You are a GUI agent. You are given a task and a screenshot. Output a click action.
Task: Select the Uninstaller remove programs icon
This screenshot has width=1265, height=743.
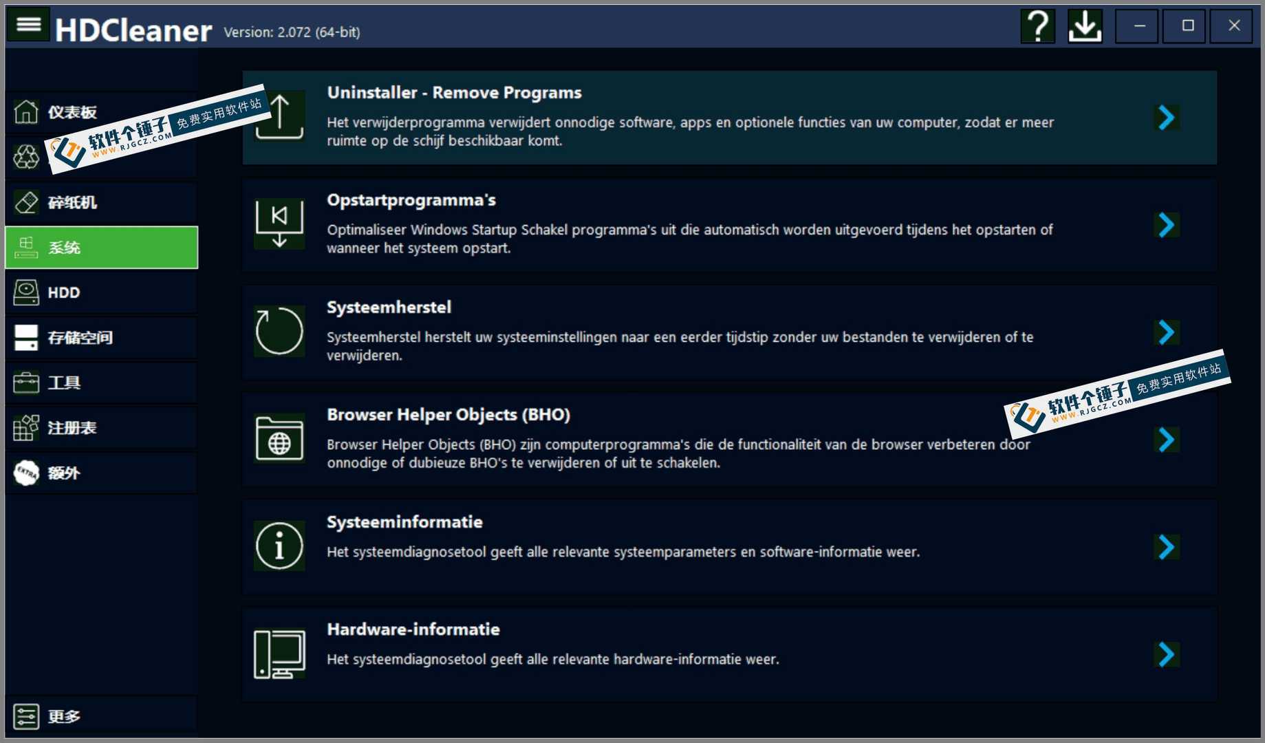point(279,116)
